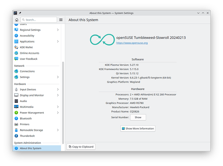Show the hidden serial number
The width and height of the screenshot is (223, 166).
(x=138, y=117)
